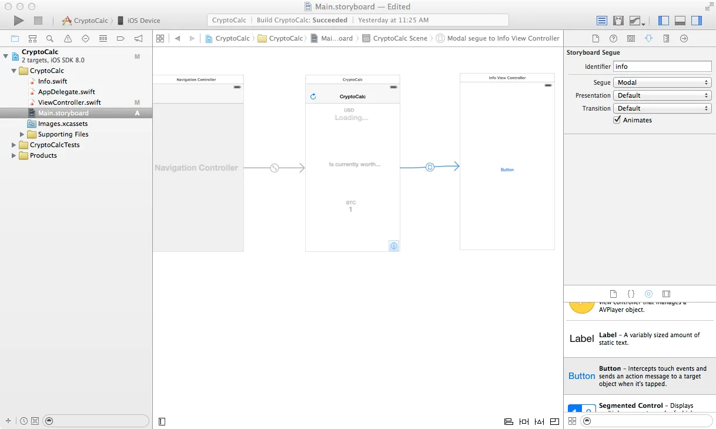Uncheck the Animates checkbox
The width and height of the screenshot is (716, 429).
[x=617, y=119]
